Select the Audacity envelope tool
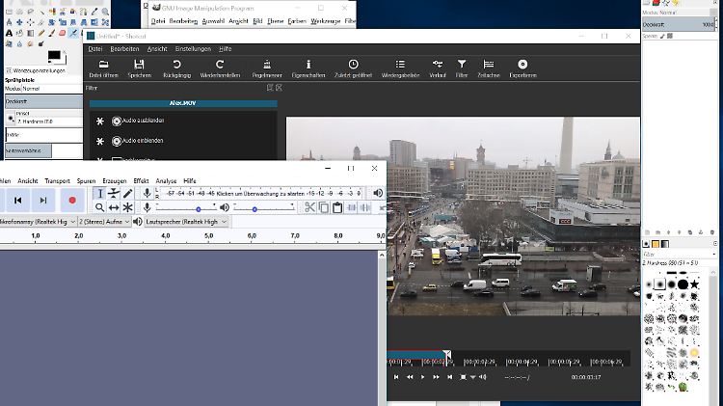The image size is (723, 406). (x=113, y=194)
